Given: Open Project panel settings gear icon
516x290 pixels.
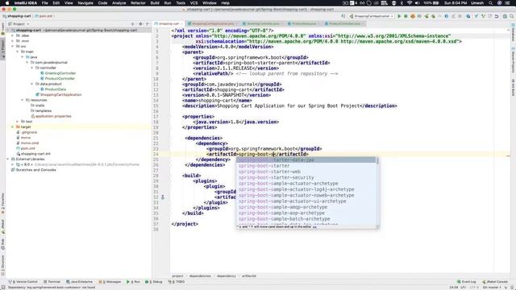Looking at the screenshot, I should tap(140, 23).
